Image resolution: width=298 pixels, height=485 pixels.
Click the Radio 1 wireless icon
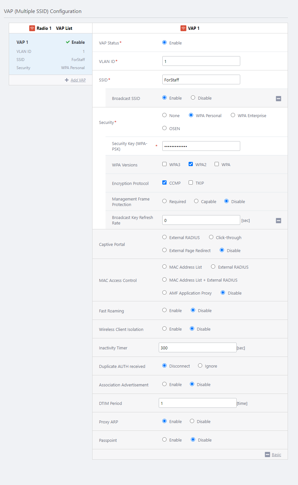click(x=32, y=28)
